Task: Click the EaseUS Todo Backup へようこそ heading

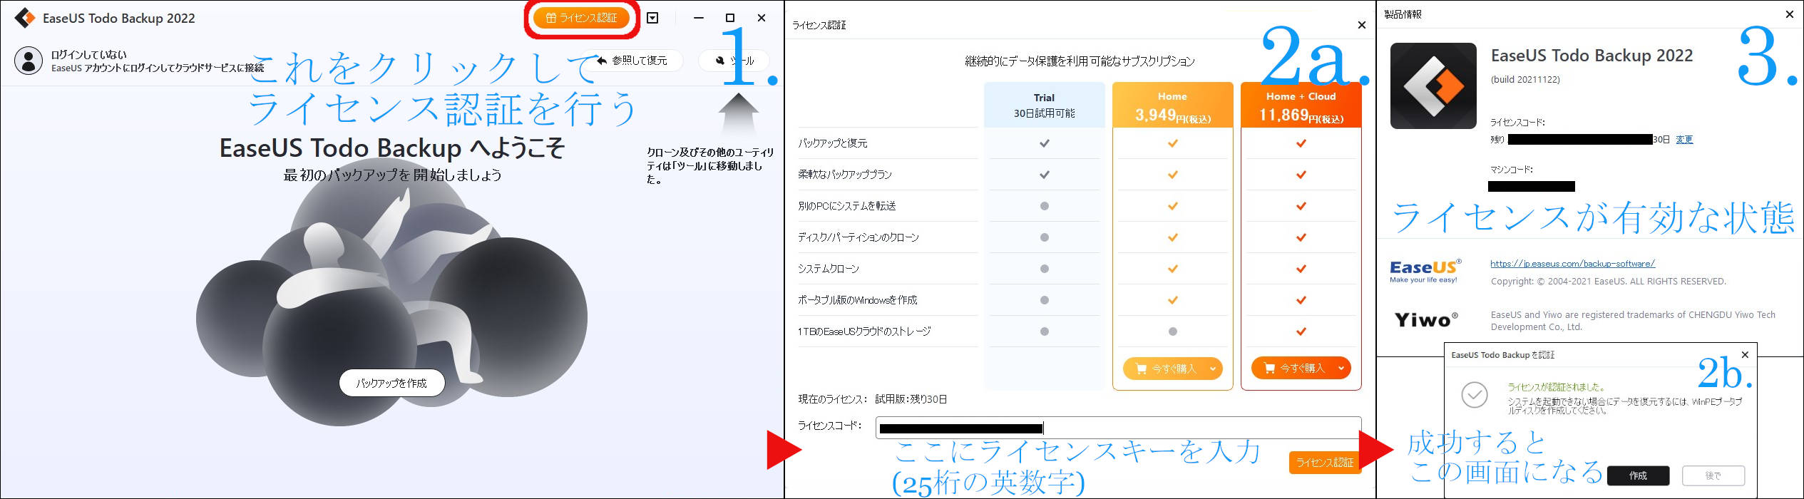Action: (x=392, y=148)
